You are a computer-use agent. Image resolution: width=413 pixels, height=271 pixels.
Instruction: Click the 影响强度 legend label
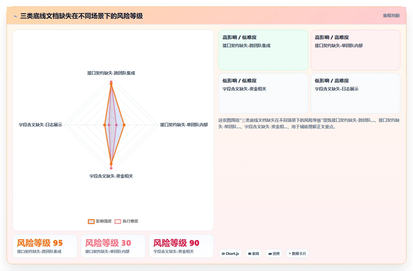click(x=104, y=221)
